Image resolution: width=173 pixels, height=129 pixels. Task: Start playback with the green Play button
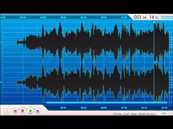30,111
